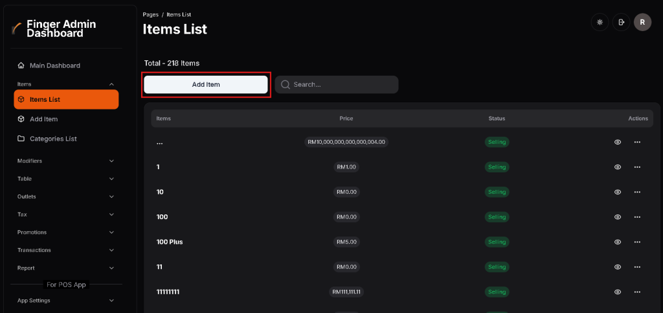Image resolution: width=663 pixels, height=313 pixels.
Task: Click the Selling status badge for item 11
Action: pyautogui.click(x=497, y=266)
